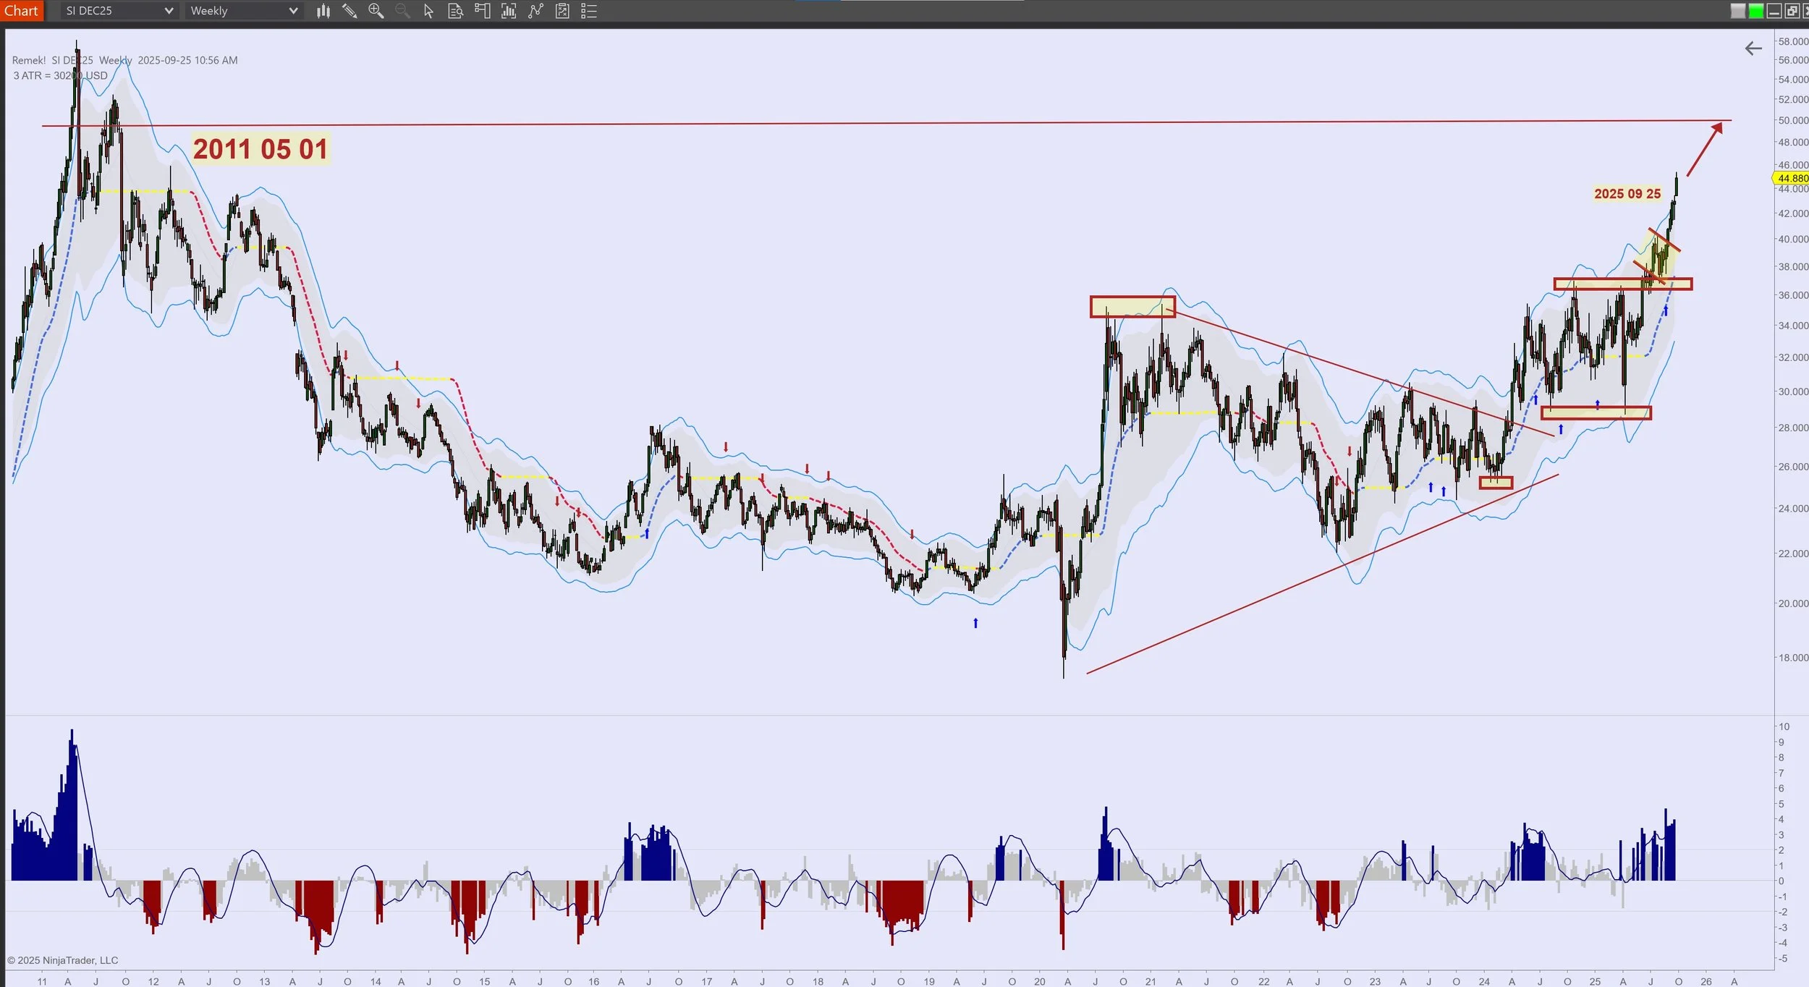Click the left arrow scroll button
This screenshot has height=987, width=1809.
pyautogui.click(x=1753, y=48)
